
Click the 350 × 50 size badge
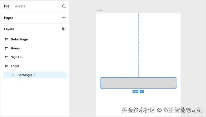pyautogui.click(x=138, y=92)
